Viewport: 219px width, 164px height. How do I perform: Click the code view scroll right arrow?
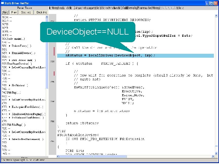coord(213,156)
